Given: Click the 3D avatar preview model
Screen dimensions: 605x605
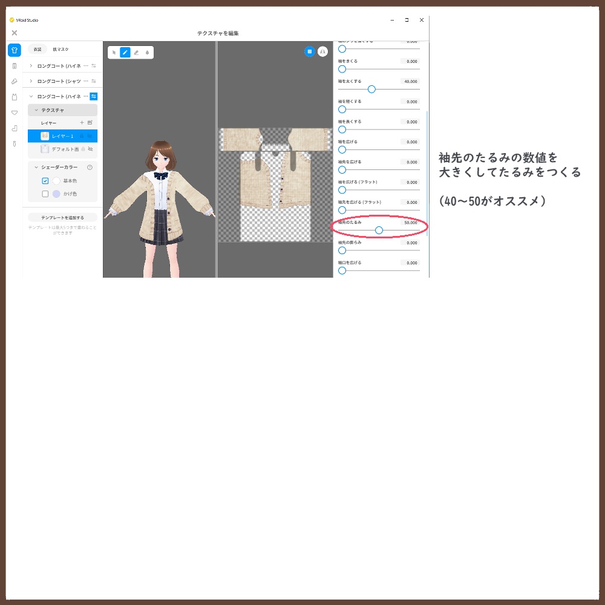Looking at the screenshot, I should (x=160, y=208).
